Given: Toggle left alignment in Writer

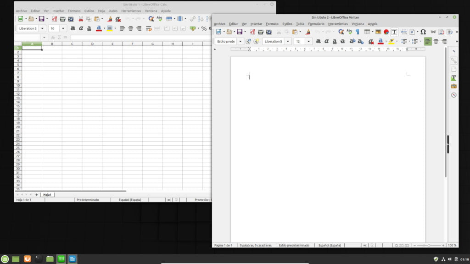Looking at the screenshot, I should tap(428, 42).
